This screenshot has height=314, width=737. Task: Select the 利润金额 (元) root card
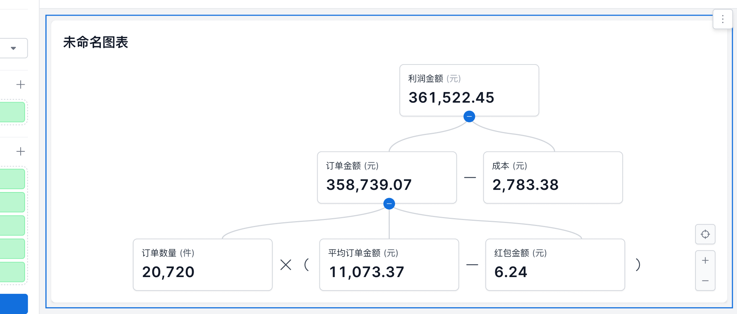click(469, 90)
